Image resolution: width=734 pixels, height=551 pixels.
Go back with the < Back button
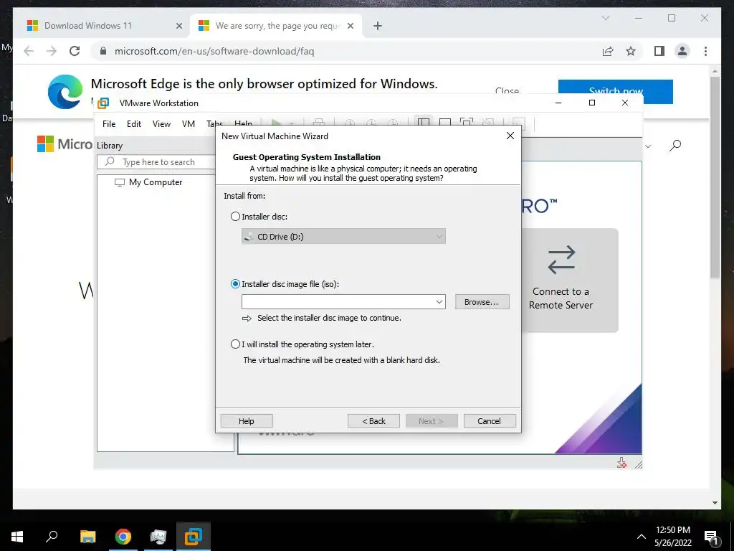pyautogui.click(x=373, y=420)
